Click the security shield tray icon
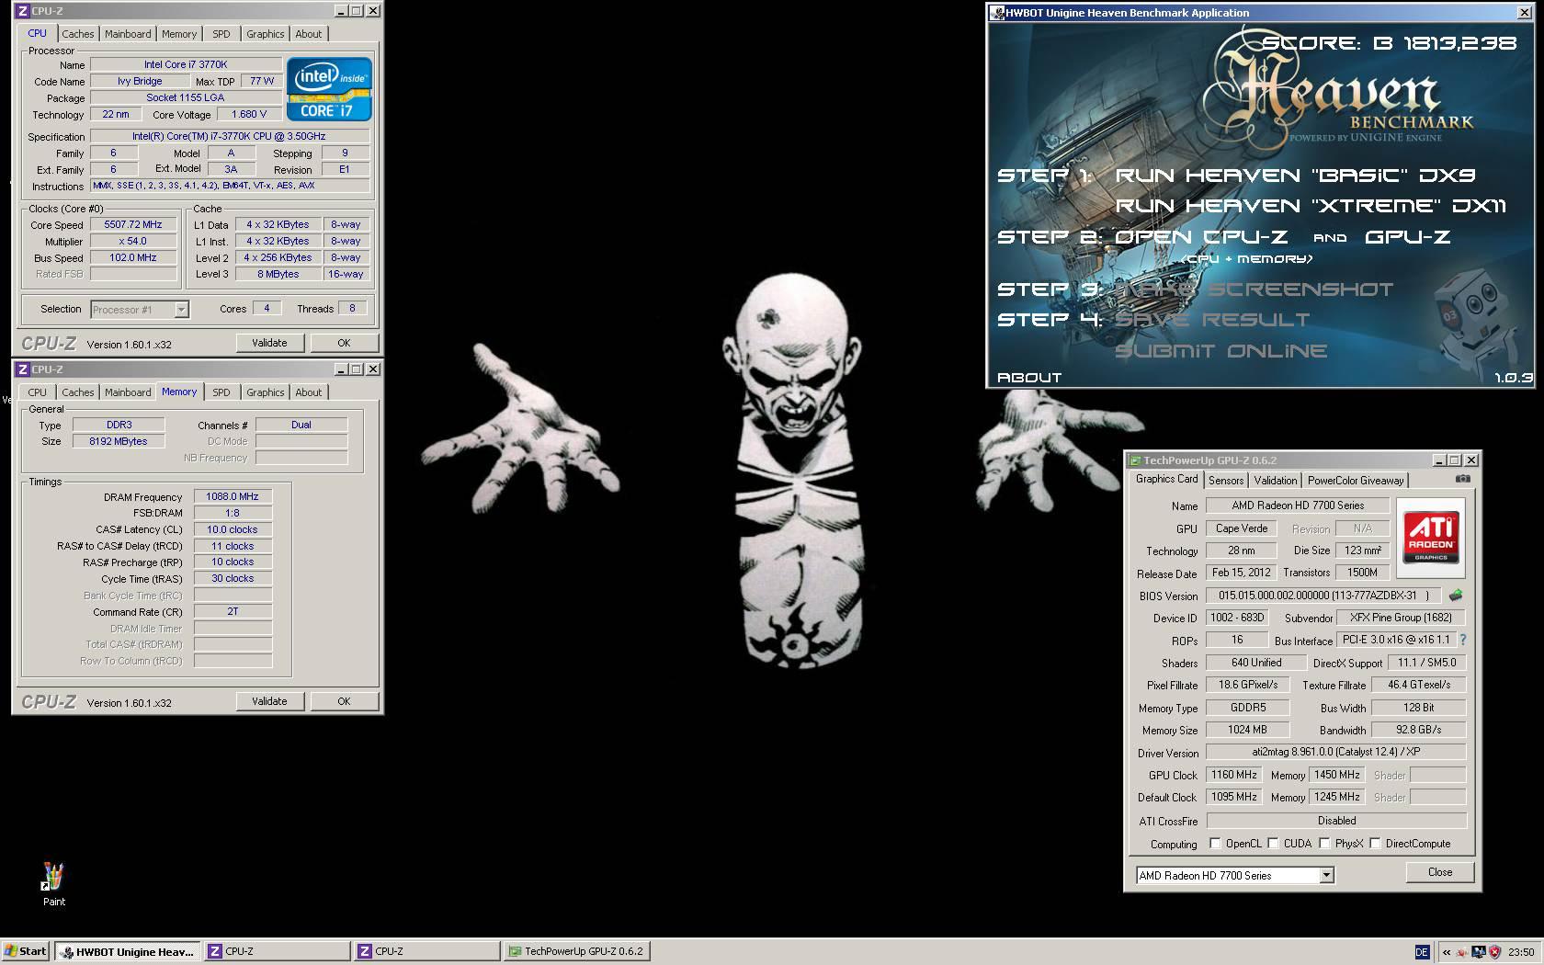 tap(1494, 951)
